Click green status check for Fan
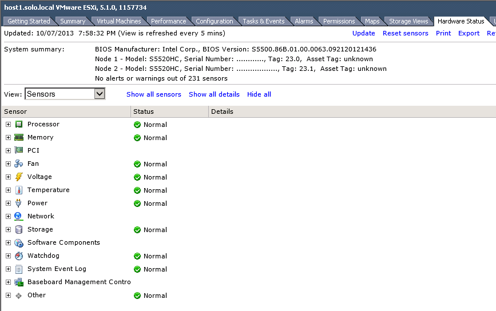The height and width of the screenshot is (311, 496). [x=137, y=164]
